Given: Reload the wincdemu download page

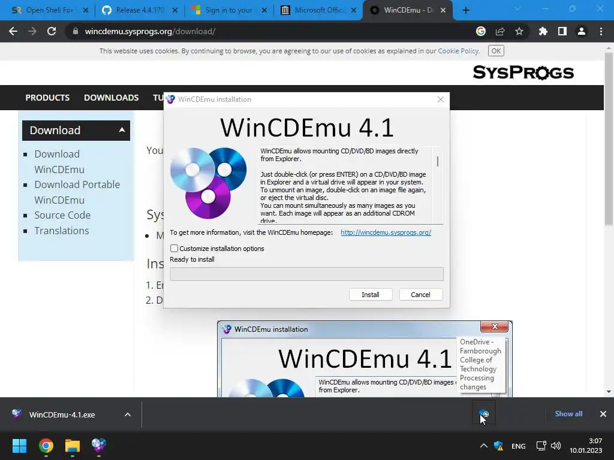Looking at the screenshot, I should pyautogui.click(x=52, y=31).
